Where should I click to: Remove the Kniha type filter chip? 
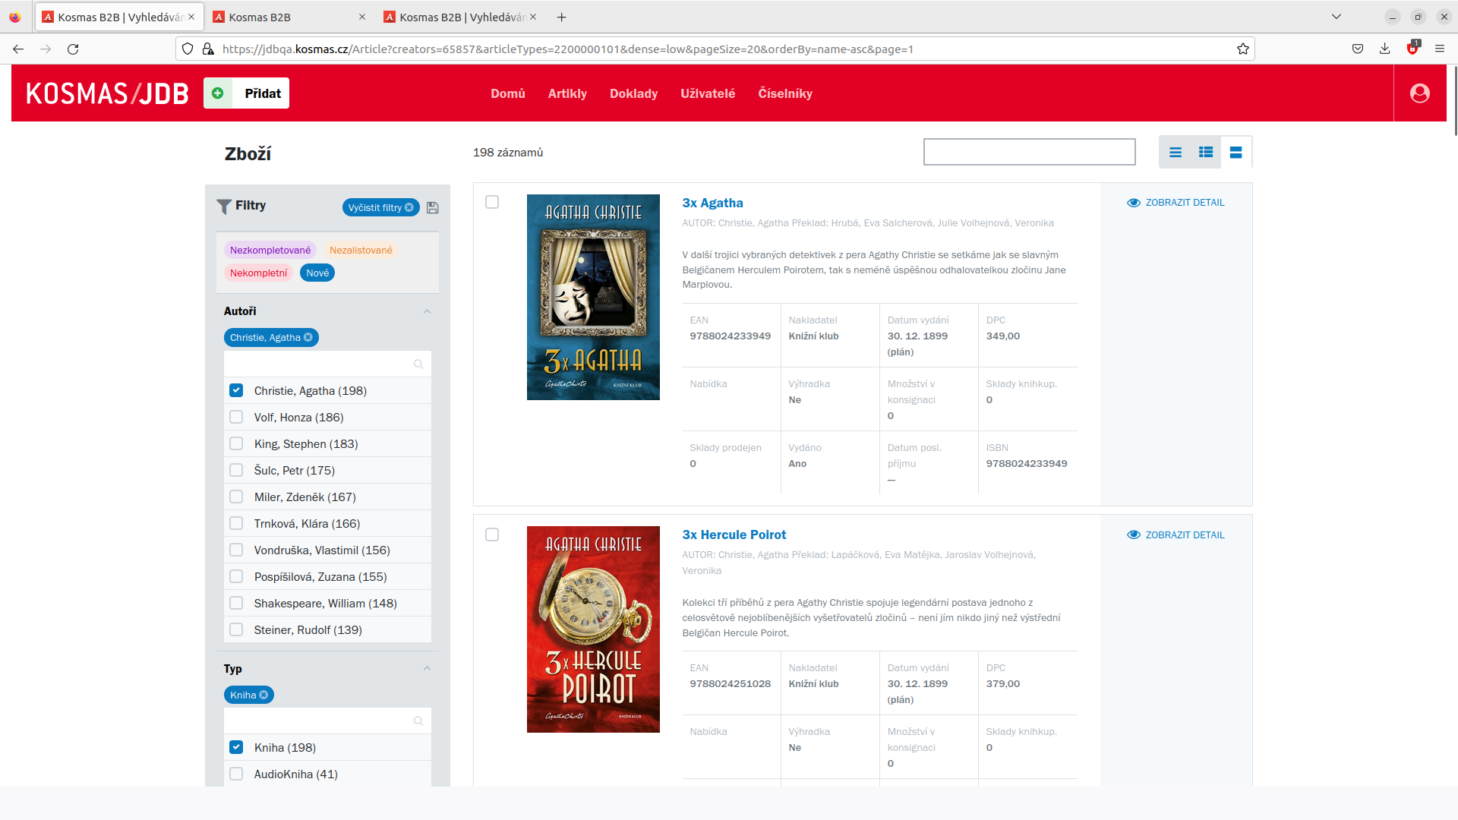pyautogui.click(x=264, y=695)
